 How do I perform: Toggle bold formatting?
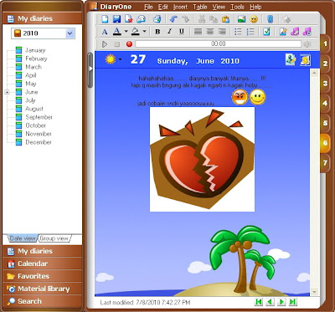point(157,32)
